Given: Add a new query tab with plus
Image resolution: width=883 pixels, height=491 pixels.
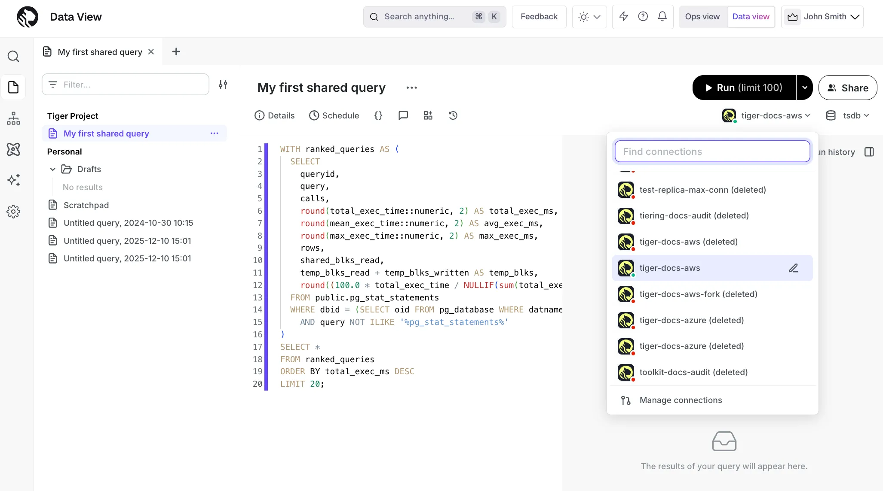Looking at the screenshot, I should pos(176,52).
